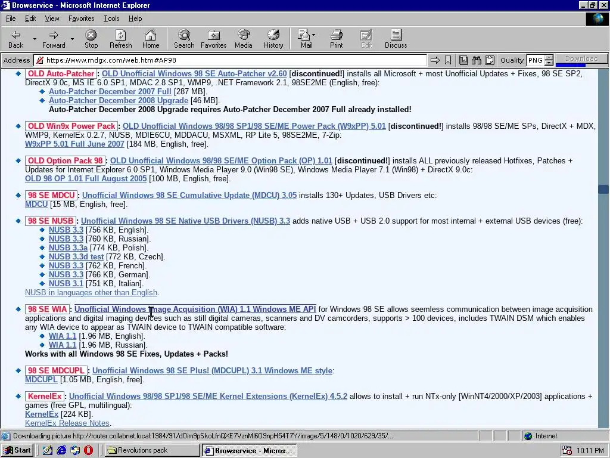The height and width of the screenshot is (458, 610).
Task: Click the bookmarks book icon in Browservice bar
Action: 463,60
